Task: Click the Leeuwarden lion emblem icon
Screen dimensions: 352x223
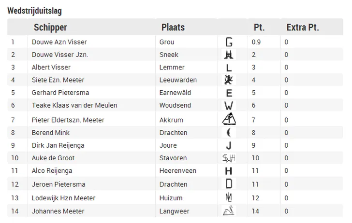Action: tap(229, 80)
